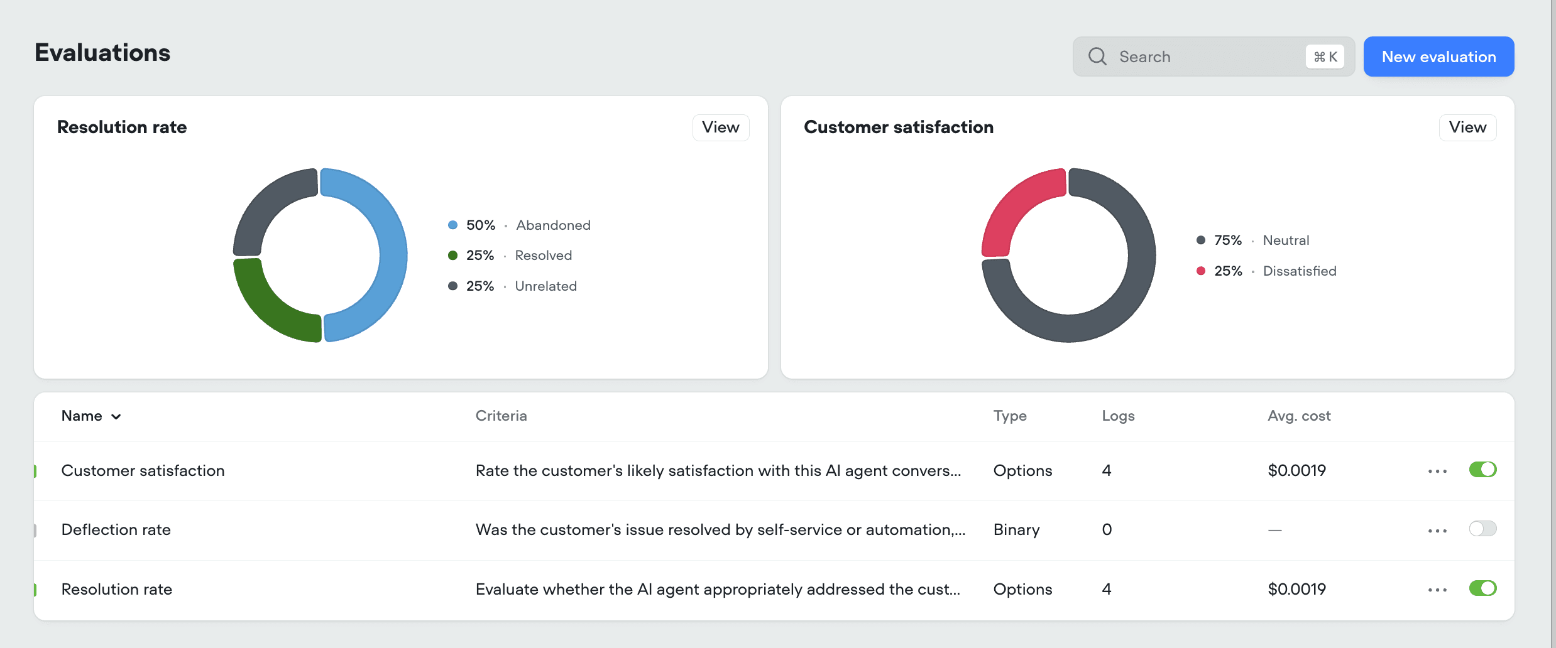Click the Logs column header
The height and width of the screenshot is (648, 1556).
(x=1118, y=416)
